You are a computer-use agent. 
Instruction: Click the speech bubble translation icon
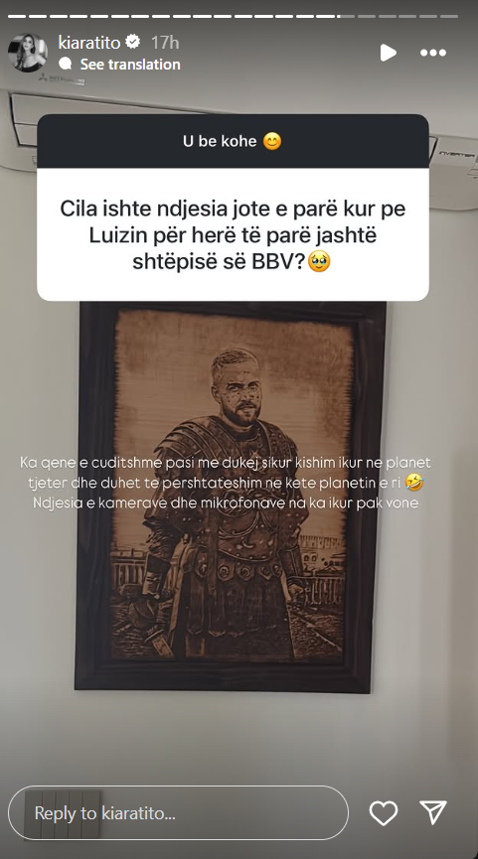coord(66,65)
